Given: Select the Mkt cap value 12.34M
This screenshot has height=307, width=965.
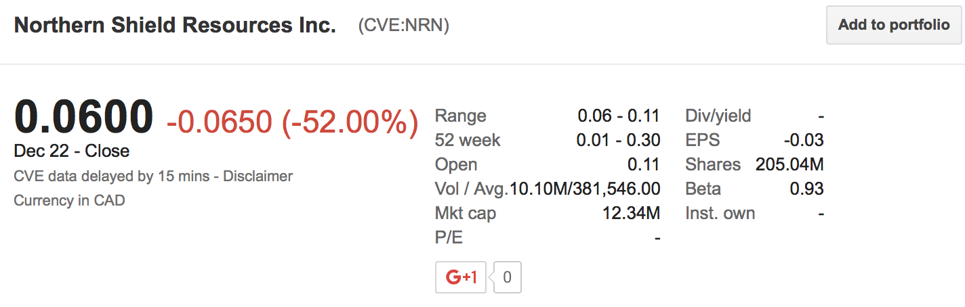Looking at the screenshot, I should (631, 214).
